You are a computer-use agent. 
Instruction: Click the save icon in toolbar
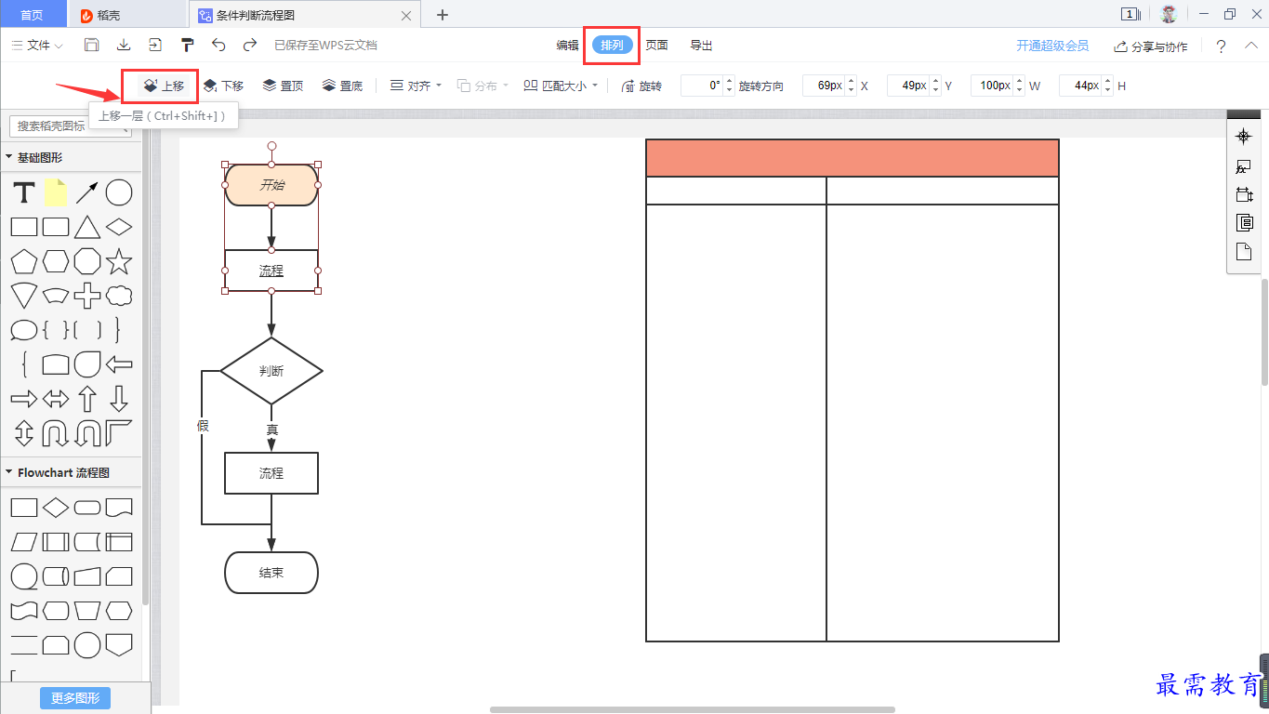pos(91,45)
